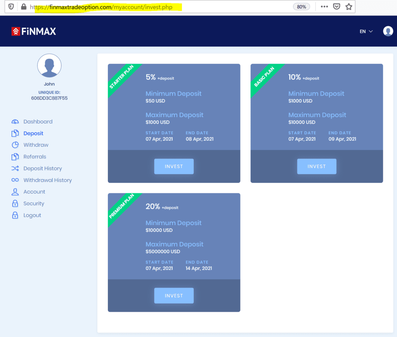Click Invest on Starter Plan card
Image resolution: width=397 pixels, height=337 pixels.
(174, 167)
